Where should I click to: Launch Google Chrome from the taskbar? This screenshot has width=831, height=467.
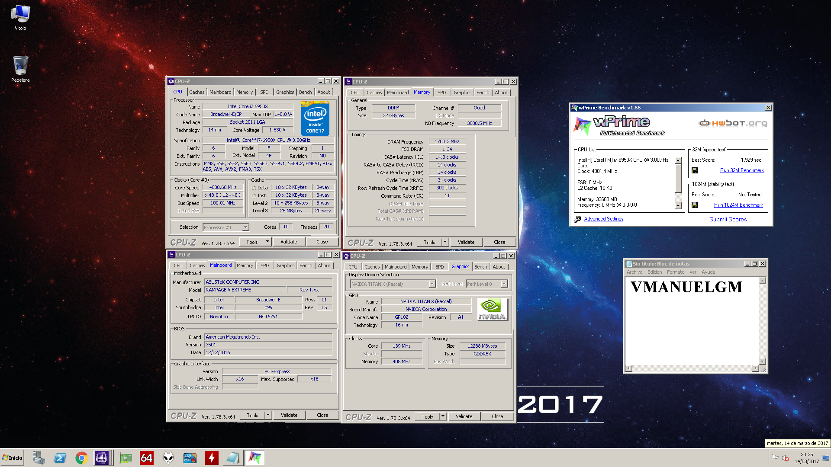coord(81,458)
